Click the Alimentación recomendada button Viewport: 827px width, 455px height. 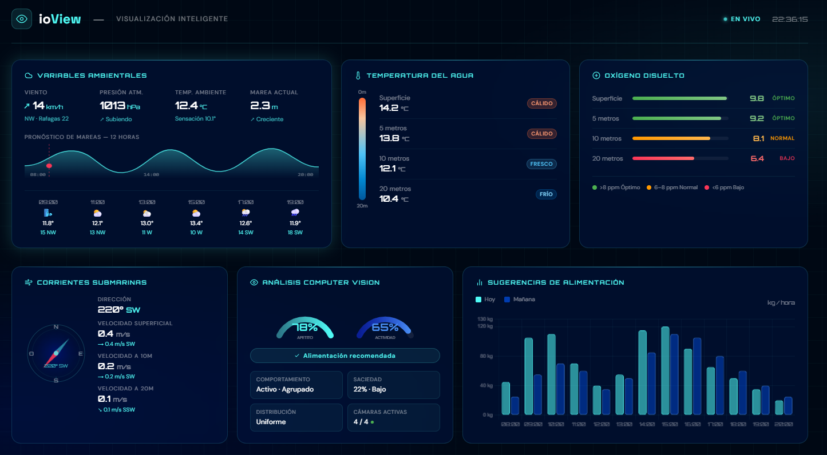click(x=345, y=356)
